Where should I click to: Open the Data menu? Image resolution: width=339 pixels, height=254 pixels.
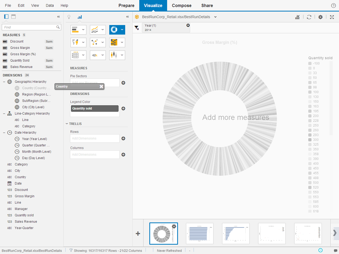pos(50,6)
